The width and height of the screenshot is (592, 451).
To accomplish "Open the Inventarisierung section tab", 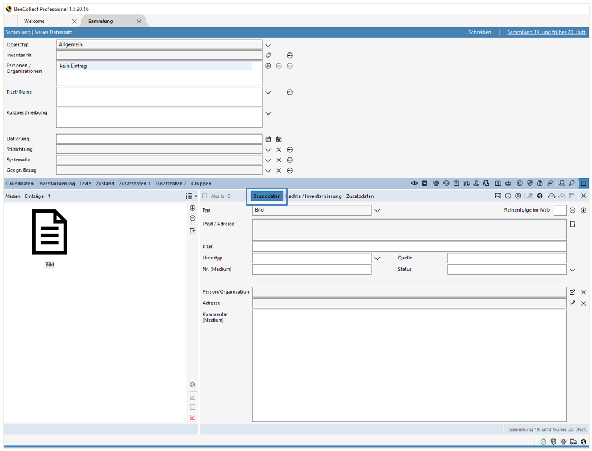I will click(56, 184).
